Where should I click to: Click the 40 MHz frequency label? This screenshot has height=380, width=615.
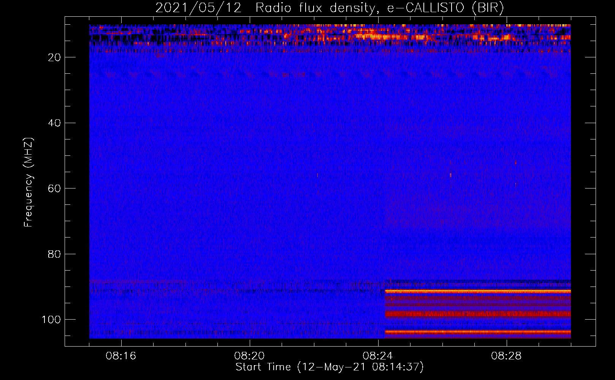pos(55,123)
